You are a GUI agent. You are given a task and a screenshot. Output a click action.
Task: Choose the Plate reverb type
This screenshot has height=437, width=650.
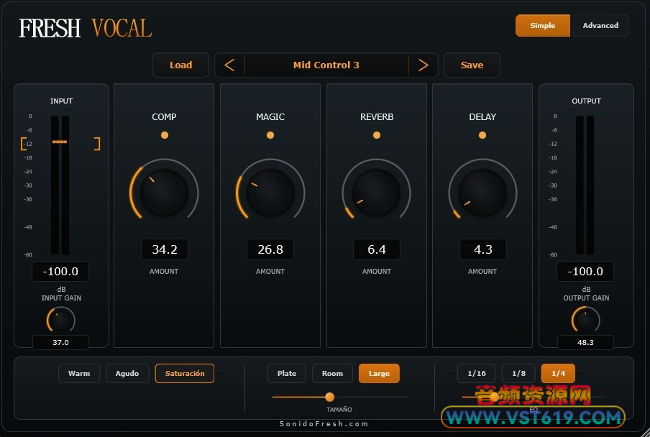[287, 373]
